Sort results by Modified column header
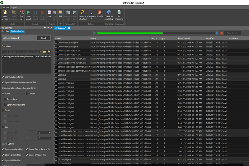This screenshot has width=249, height=166. pyautogui.click(x=217, y=38)
